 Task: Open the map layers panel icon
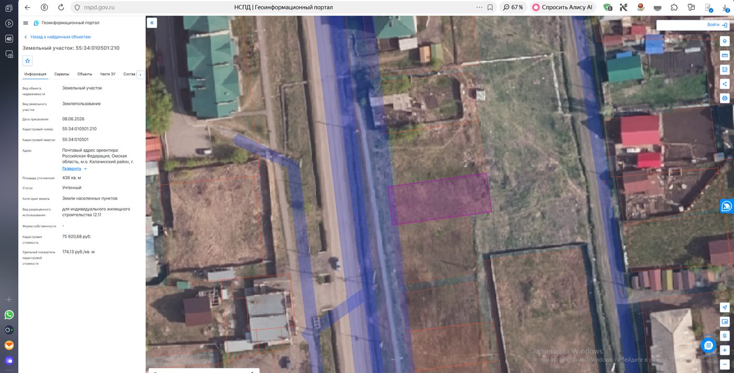725,41
